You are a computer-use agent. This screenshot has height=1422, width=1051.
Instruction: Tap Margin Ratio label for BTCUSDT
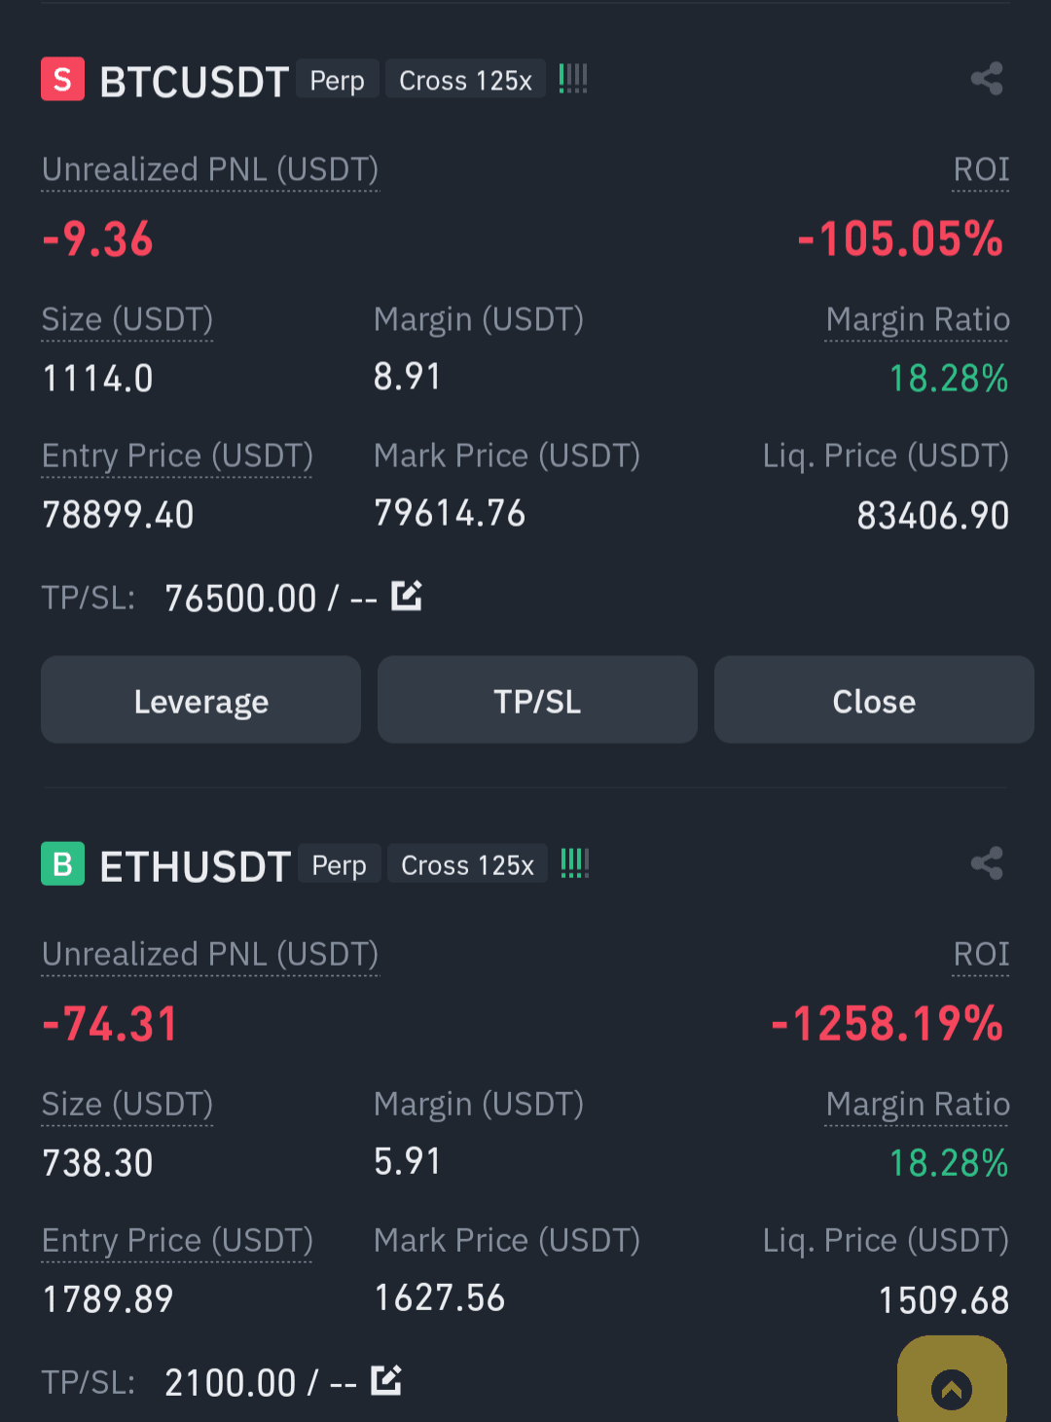pos(918,319)
